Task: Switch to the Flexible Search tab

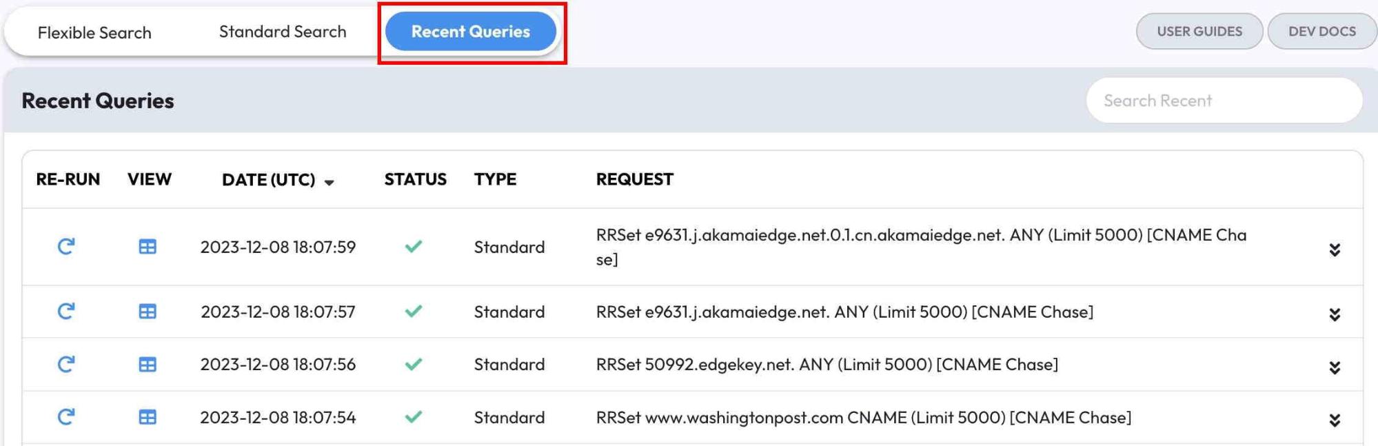Action: point(94,32)
